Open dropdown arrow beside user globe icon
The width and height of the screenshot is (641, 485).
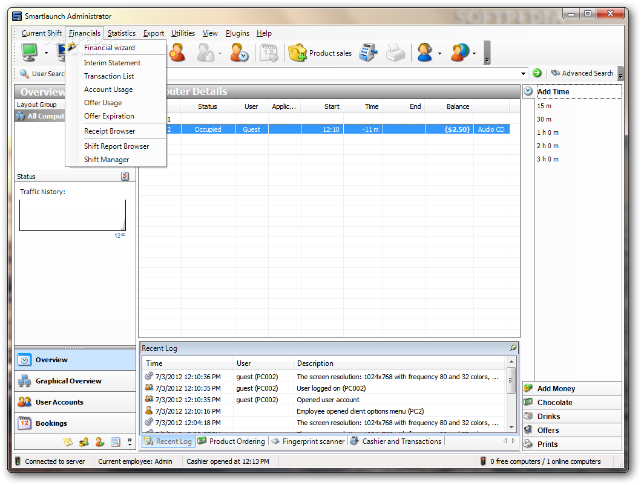(x=474, y=54)
